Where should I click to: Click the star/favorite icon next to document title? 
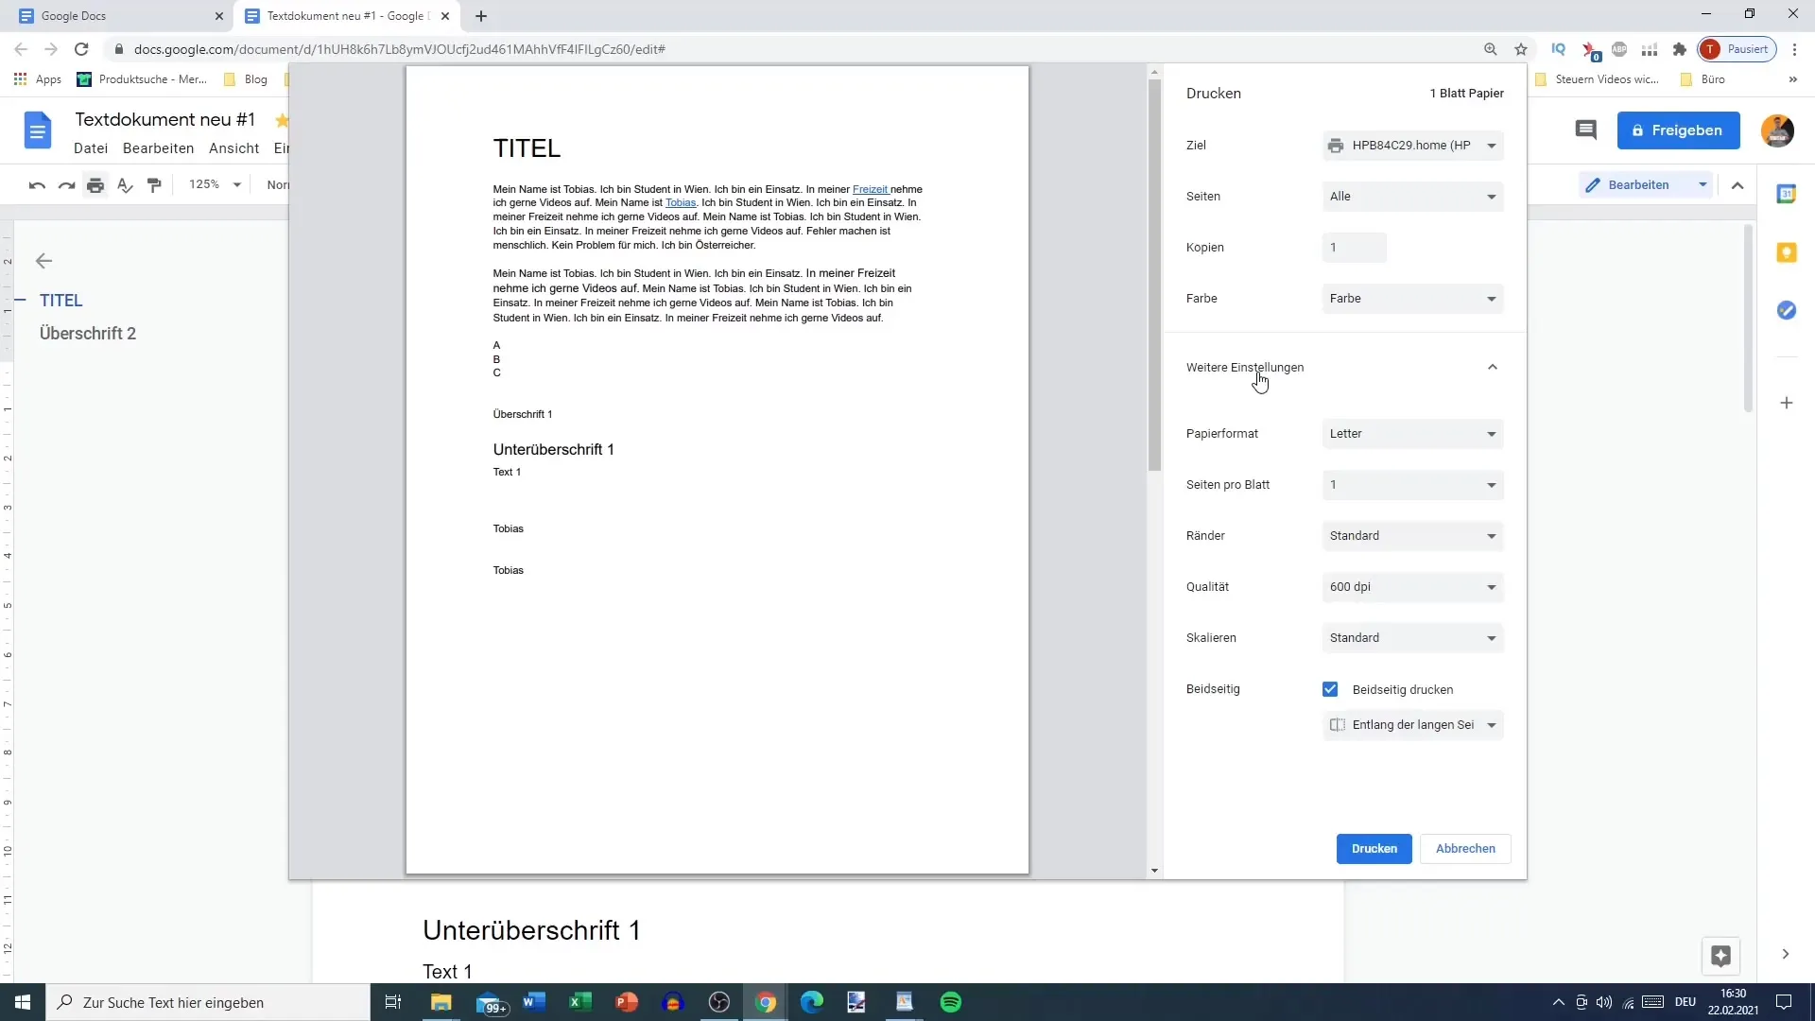(283, 121)
